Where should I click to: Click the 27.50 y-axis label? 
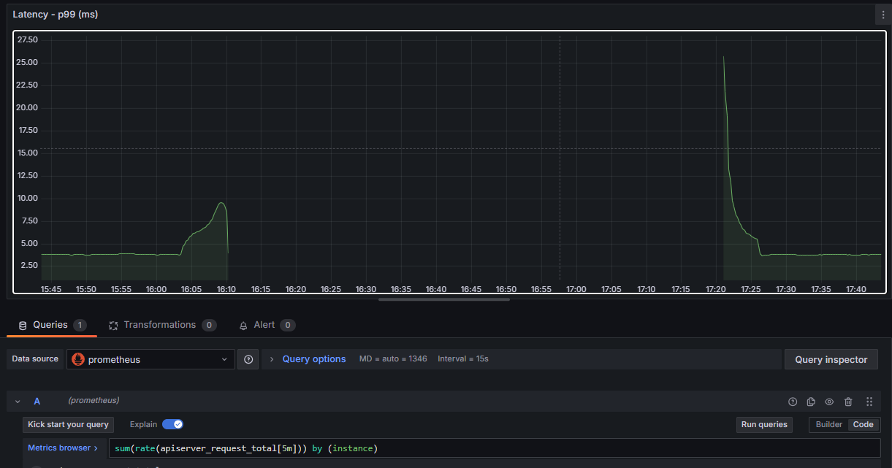[x=28, y=39]
